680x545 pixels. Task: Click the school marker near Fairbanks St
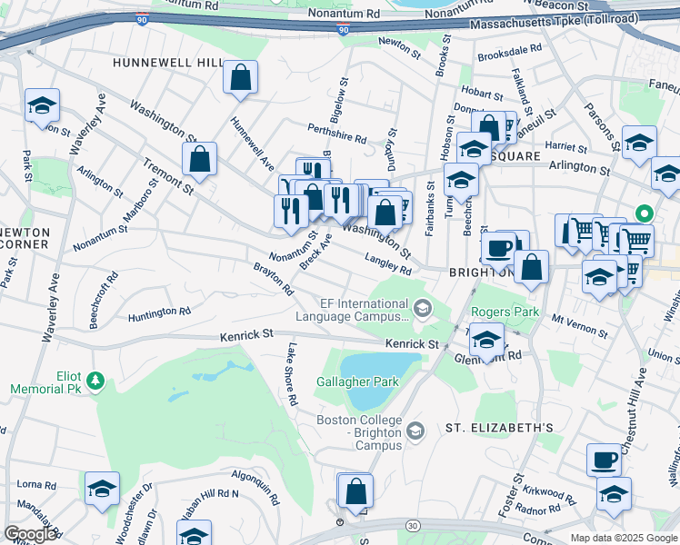(x=462, y=180)
